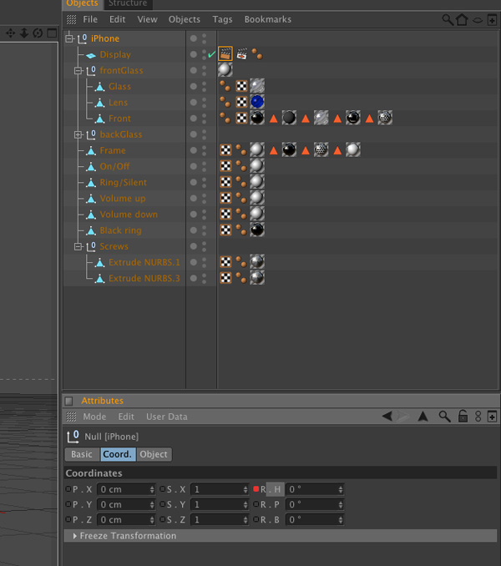Click the second clapperboard tag on Display

click(x=242, y=54)
